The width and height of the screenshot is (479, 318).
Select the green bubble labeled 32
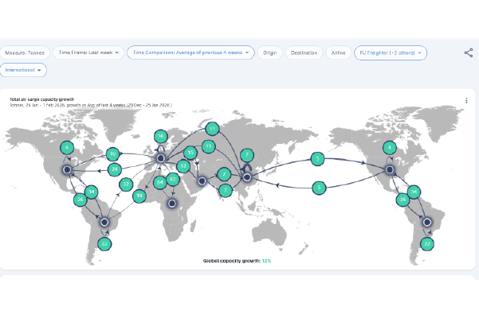coord(125,184)
